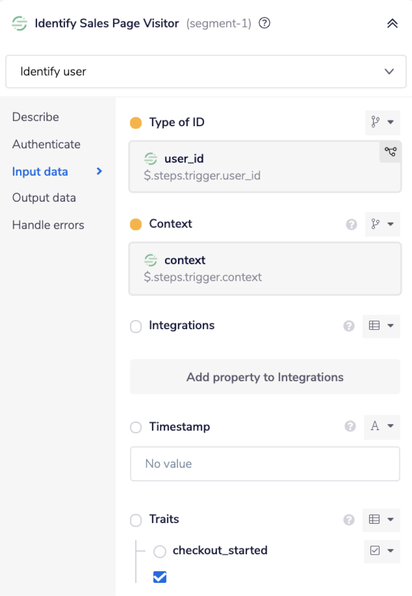Open the Authenticate section

pyautogui.click(x=46, y=144)
